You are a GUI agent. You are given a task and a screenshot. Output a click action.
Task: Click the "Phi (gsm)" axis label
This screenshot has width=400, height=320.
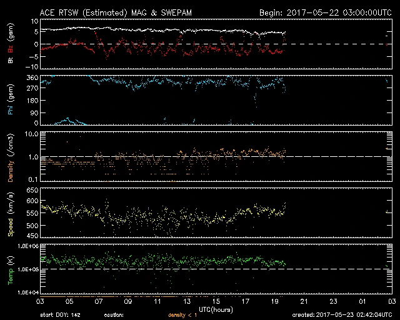click(11, 99)
